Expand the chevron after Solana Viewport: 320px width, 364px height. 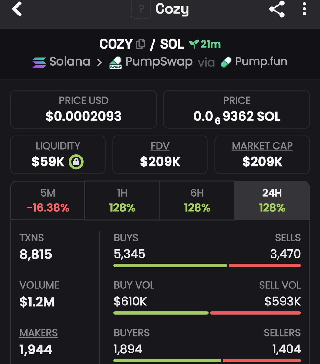point(99,62)
